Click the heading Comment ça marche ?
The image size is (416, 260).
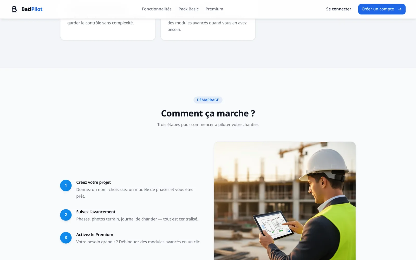tap(208, 113)
